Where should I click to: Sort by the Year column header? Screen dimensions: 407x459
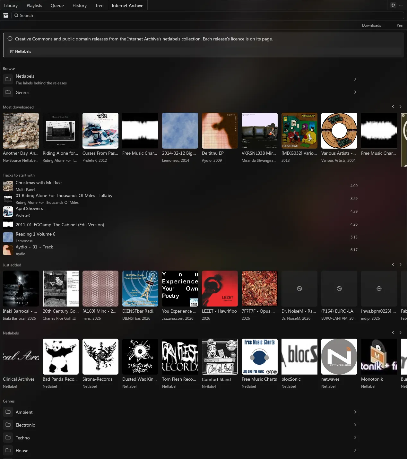coord(400,25)
